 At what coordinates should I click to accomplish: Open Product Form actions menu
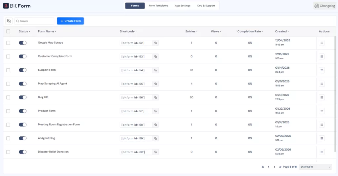point(321,111)
